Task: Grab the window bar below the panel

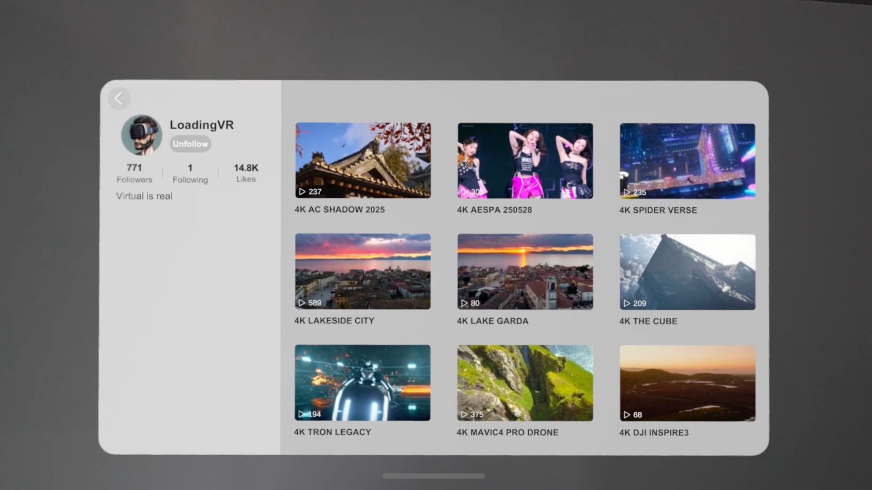Action: tap(434, 476)
